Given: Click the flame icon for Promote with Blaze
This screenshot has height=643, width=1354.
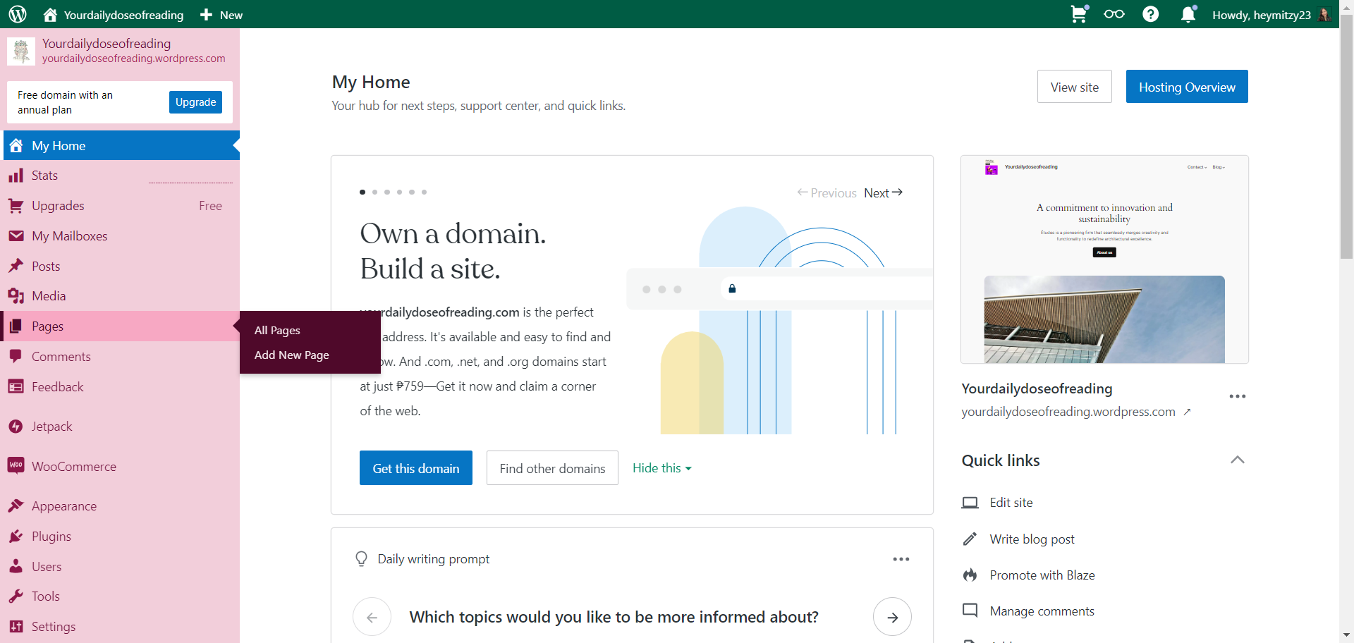Looking at the screenshot, I should (970, 575).
